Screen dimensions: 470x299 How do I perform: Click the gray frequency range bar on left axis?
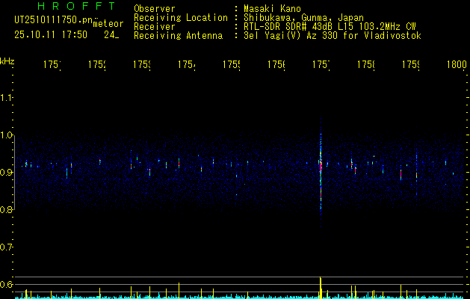pyautogui.click(x=14, y=174)
